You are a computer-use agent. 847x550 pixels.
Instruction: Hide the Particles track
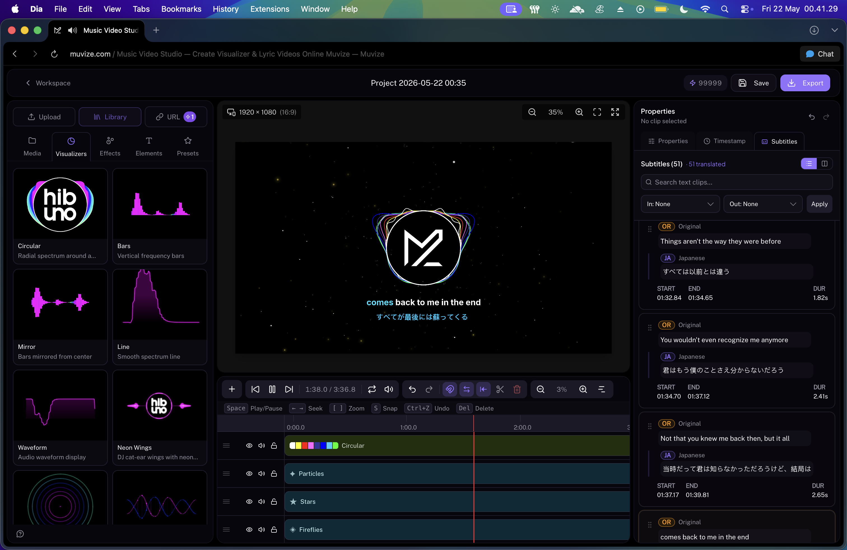[249, 474]
